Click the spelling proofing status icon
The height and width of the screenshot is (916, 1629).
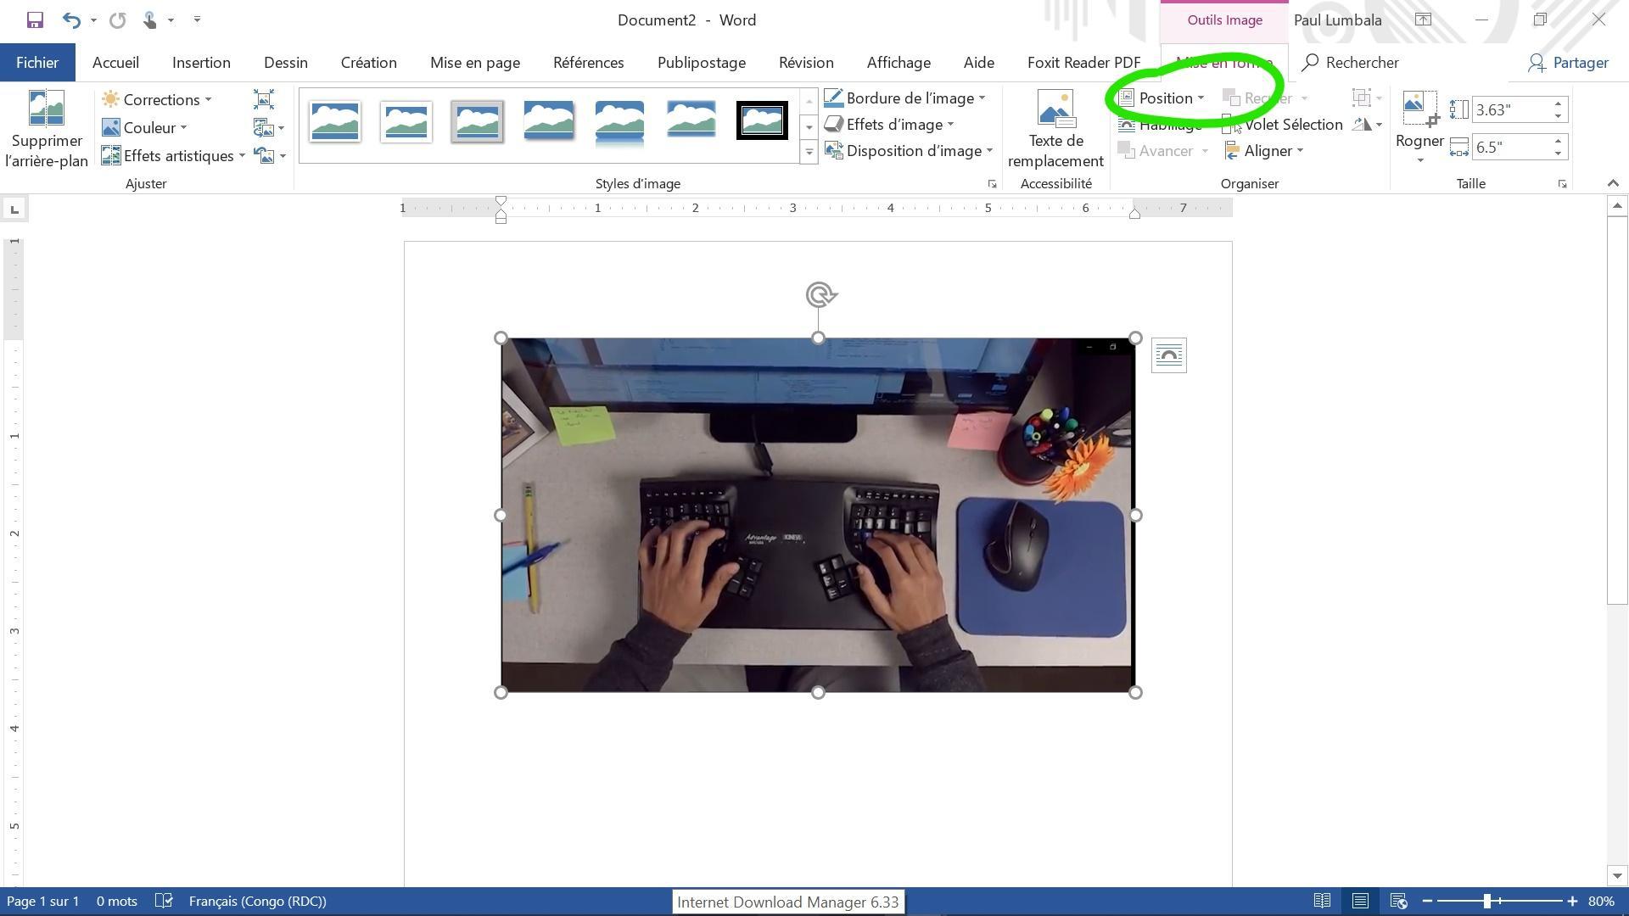coord(165,901)
